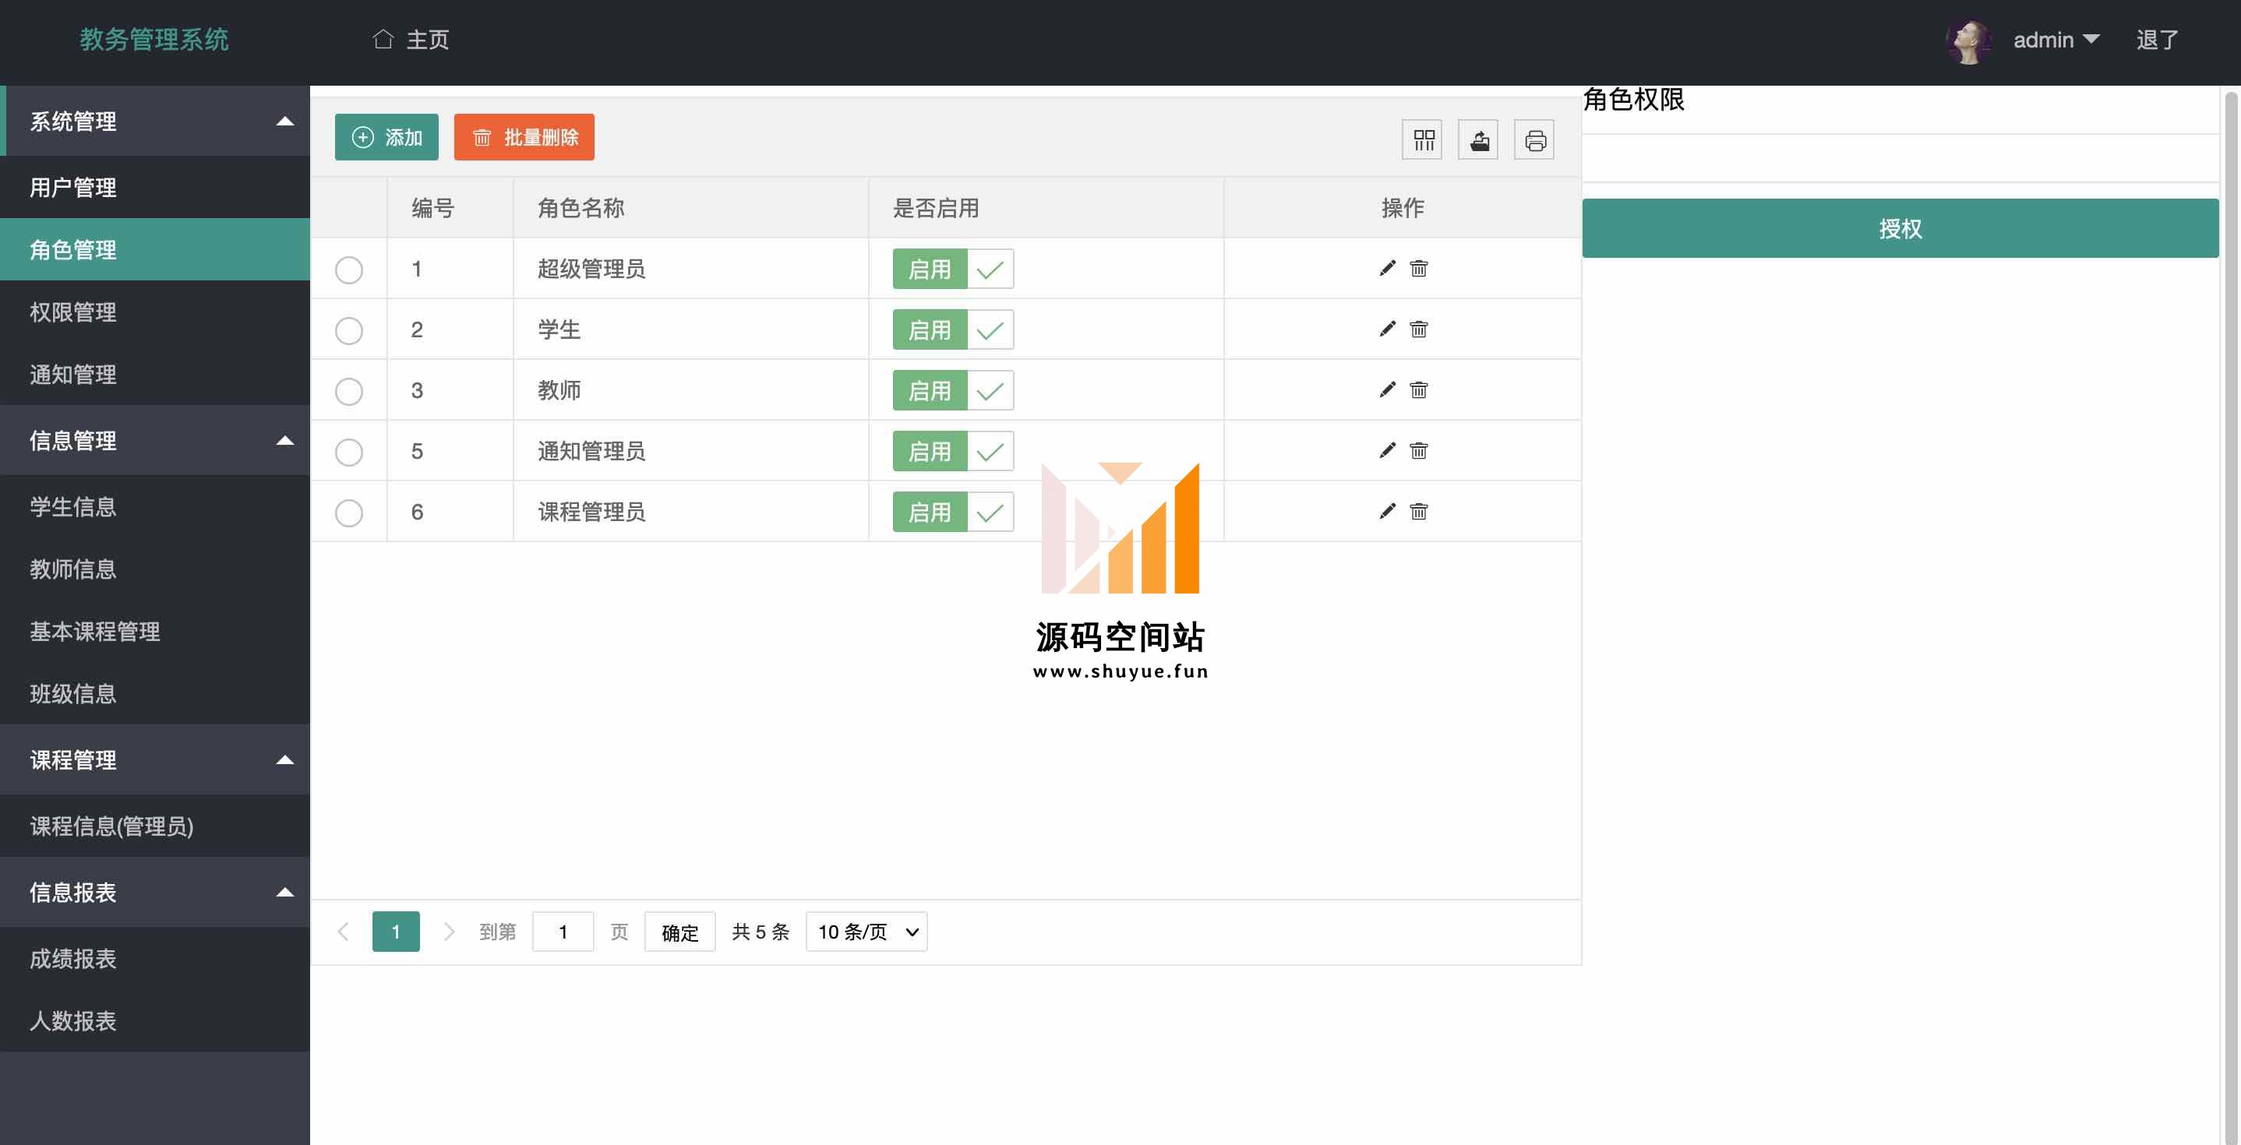Open the admin user dropdown
Image resolution: width=2241 pixels, height=1145 pixels.
(2056, 40)
